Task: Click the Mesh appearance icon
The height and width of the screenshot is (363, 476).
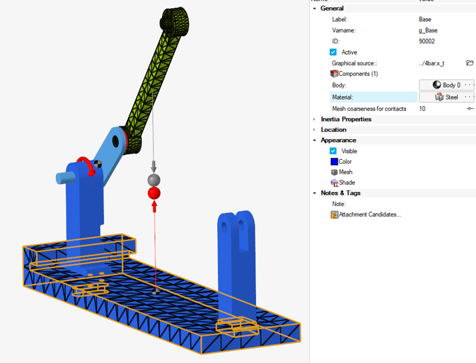Action: 334,172
